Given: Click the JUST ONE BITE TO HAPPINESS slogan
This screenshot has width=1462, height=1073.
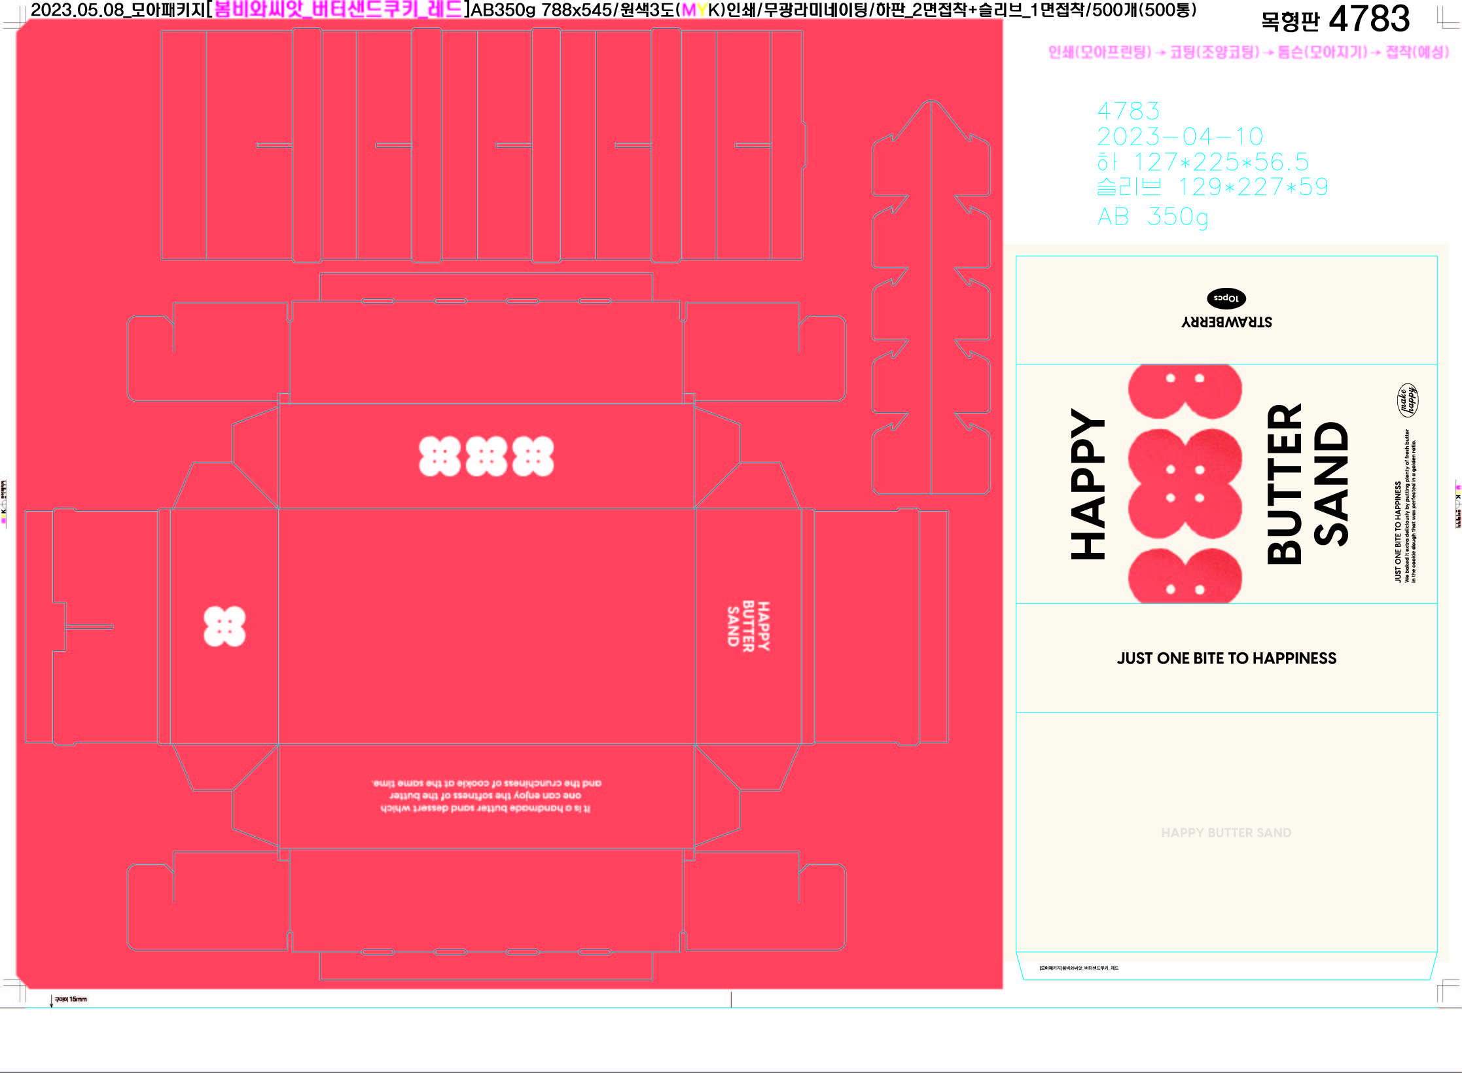Looking at the screenshot, I should tap(1226, 658).
